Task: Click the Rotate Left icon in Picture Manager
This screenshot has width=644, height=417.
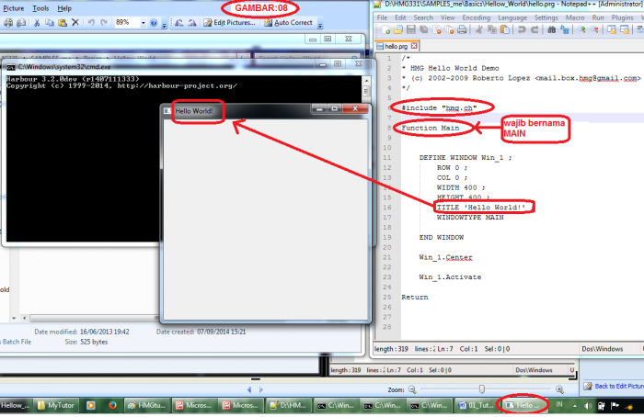Action: (179, 23)
